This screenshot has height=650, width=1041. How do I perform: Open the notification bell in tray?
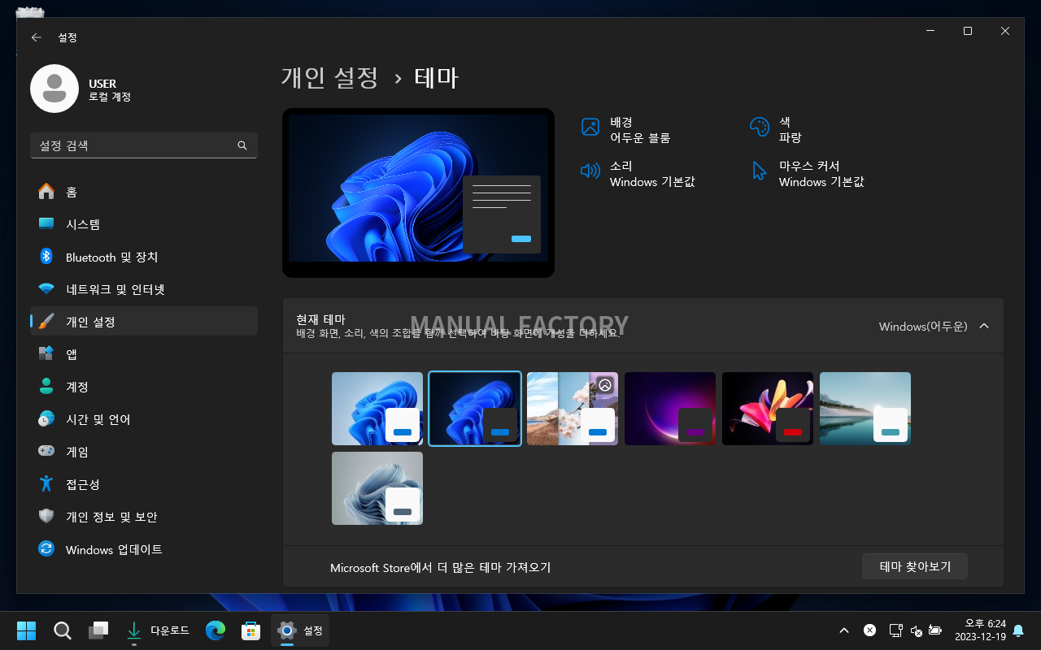pyautogui.click(x=1018, y=630)
